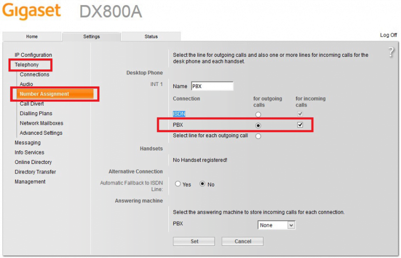Select No for automatic fallback to ISDN
This screenshot has height=258, width=401.
[x=203, y=184]
